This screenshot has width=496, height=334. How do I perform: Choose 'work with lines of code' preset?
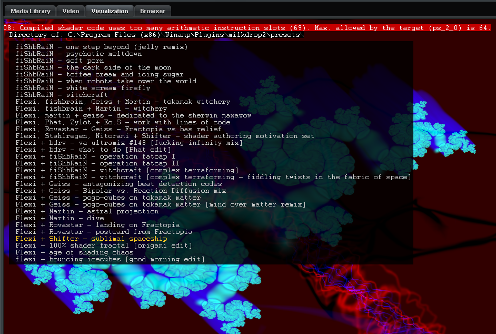123,122
